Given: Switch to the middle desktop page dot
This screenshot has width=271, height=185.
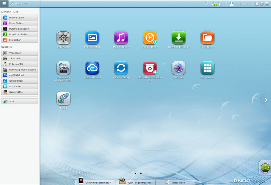Looking at the screenshot, I should coord(135,173).
